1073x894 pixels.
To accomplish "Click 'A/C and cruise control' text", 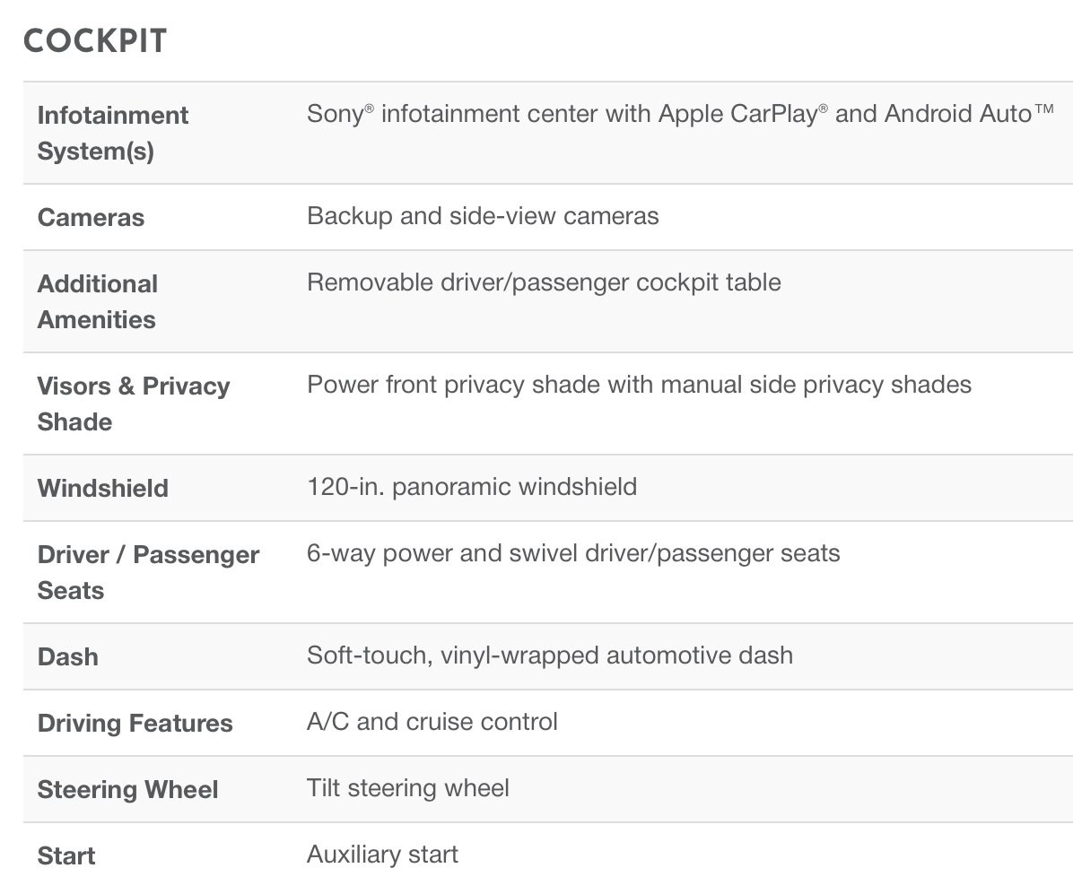I will point(432,722).
